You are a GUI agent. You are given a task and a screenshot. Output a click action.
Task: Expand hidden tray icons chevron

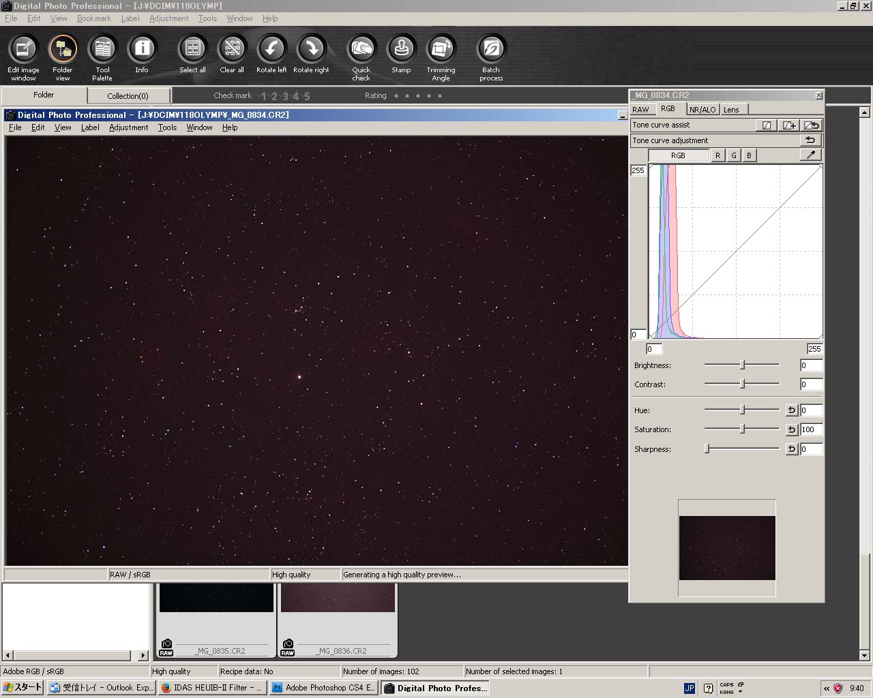pos(826,688)
